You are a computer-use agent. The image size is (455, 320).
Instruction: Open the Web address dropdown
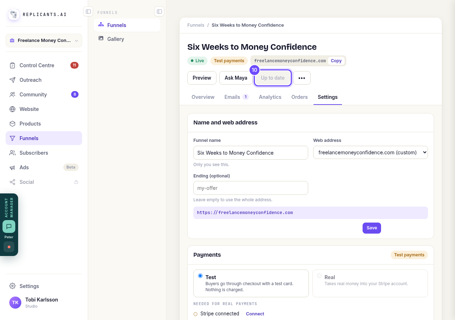coord(370,153)
